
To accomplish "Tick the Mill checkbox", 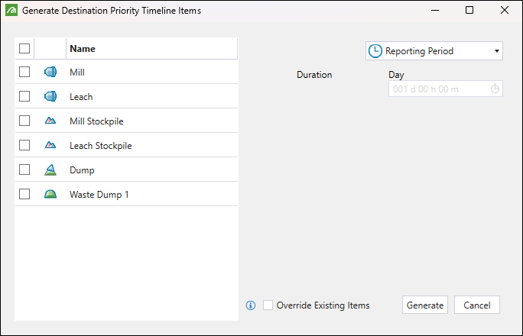I will pyautogui.click(x=24, y=72).
